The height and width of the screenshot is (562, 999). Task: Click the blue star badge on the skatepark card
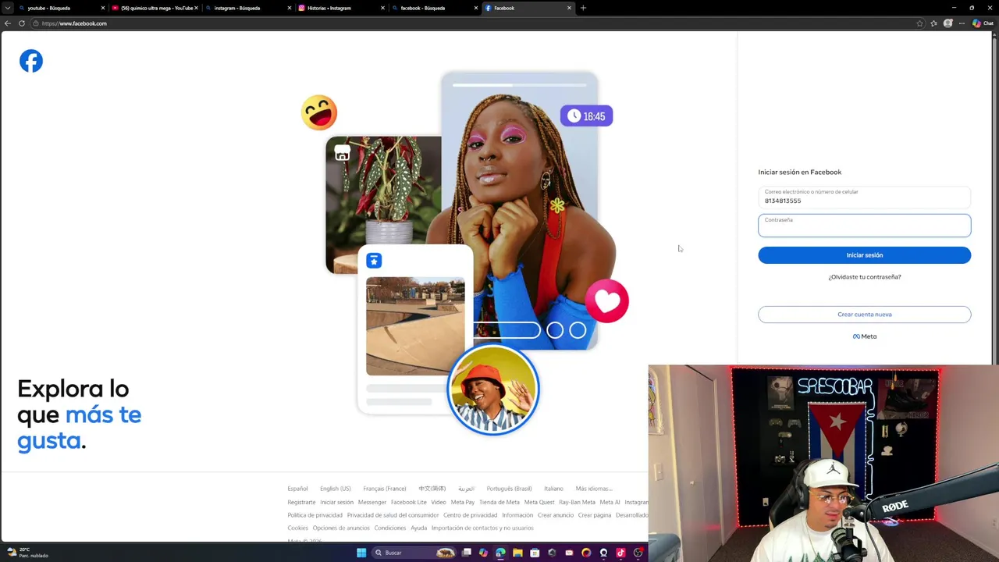click(374, 261)
